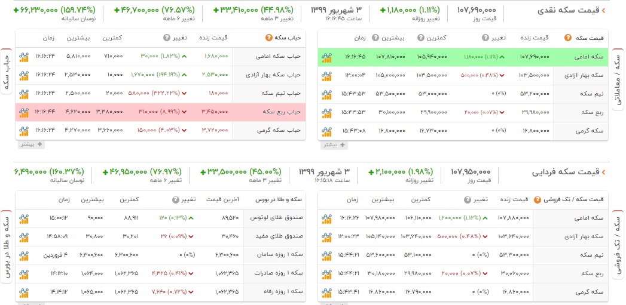
Task: Click the (44.98%) تغییر 3 ماهه figure
Action: click(277, 10)
